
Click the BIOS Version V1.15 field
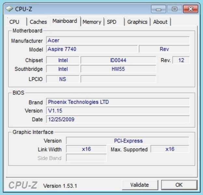tap(118, 111)
